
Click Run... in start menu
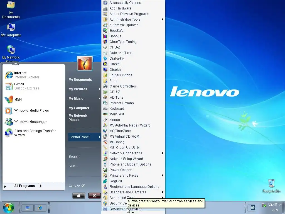point(73,166)
